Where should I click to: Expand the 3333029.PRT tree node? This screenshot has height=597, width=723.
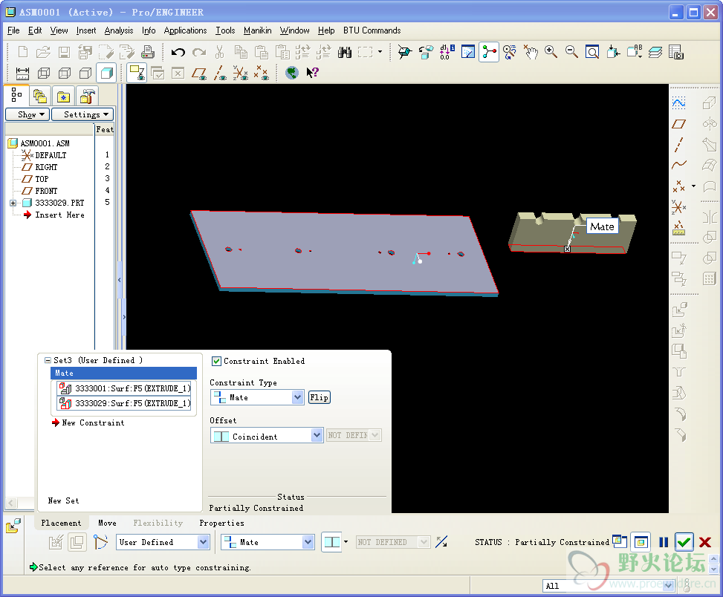pos(13,203)
